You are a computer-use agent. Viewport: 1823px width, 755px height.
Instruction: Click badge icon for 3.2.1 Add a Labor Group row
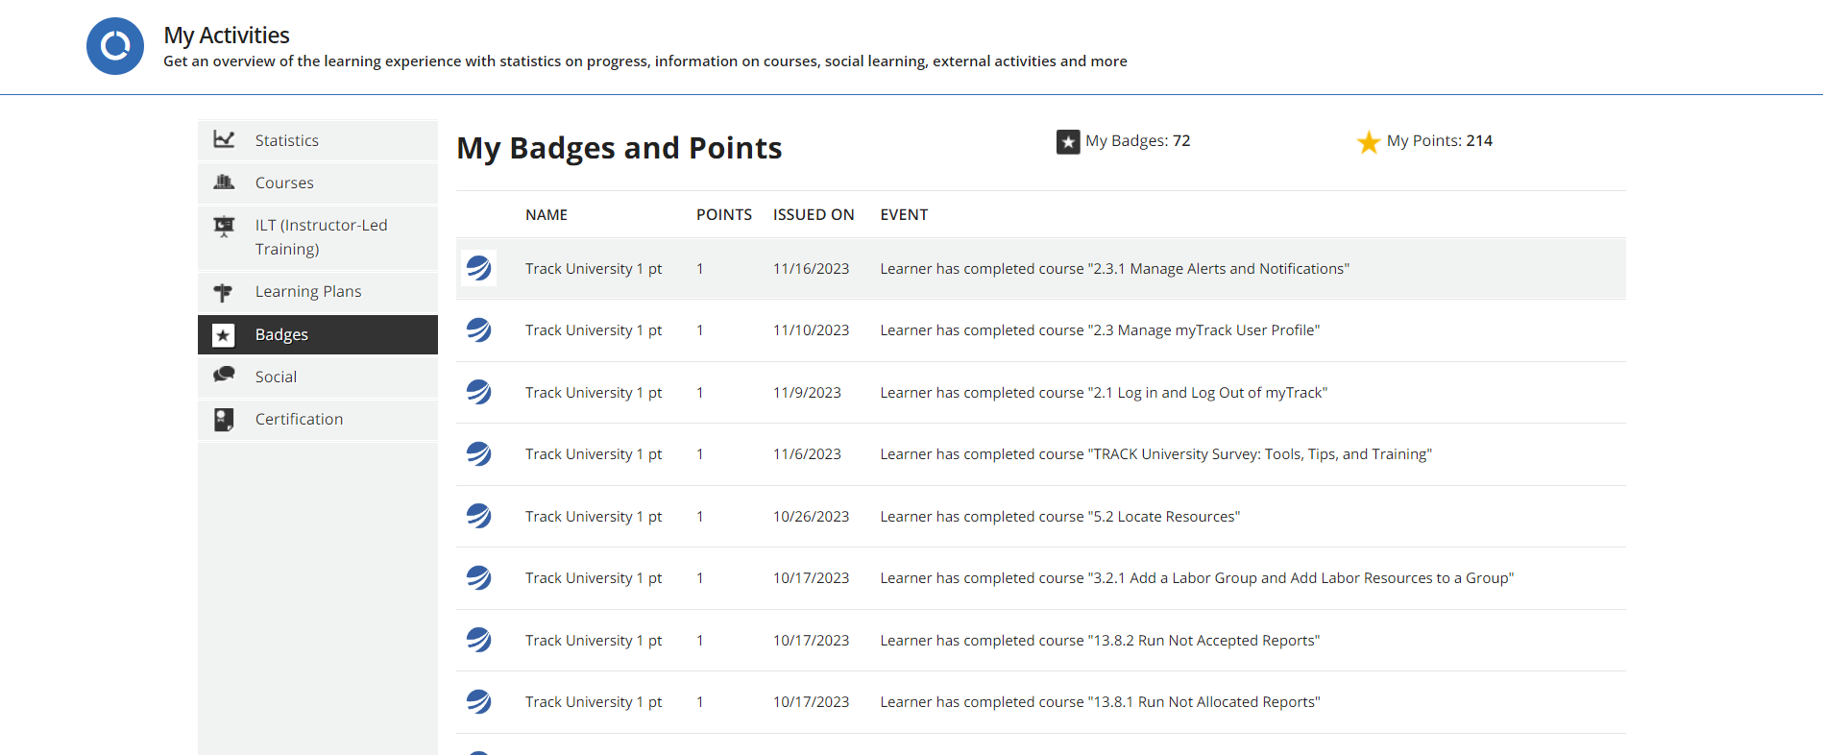478,577
